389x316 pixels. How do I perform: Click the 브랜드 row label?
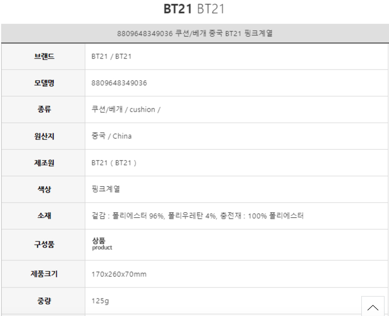[44, 57]
